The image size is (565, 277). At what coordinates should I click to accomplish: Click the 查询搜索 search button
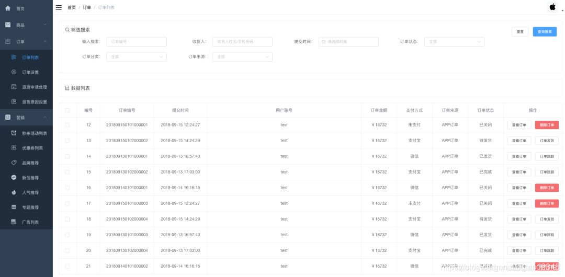tap(545, 32)
